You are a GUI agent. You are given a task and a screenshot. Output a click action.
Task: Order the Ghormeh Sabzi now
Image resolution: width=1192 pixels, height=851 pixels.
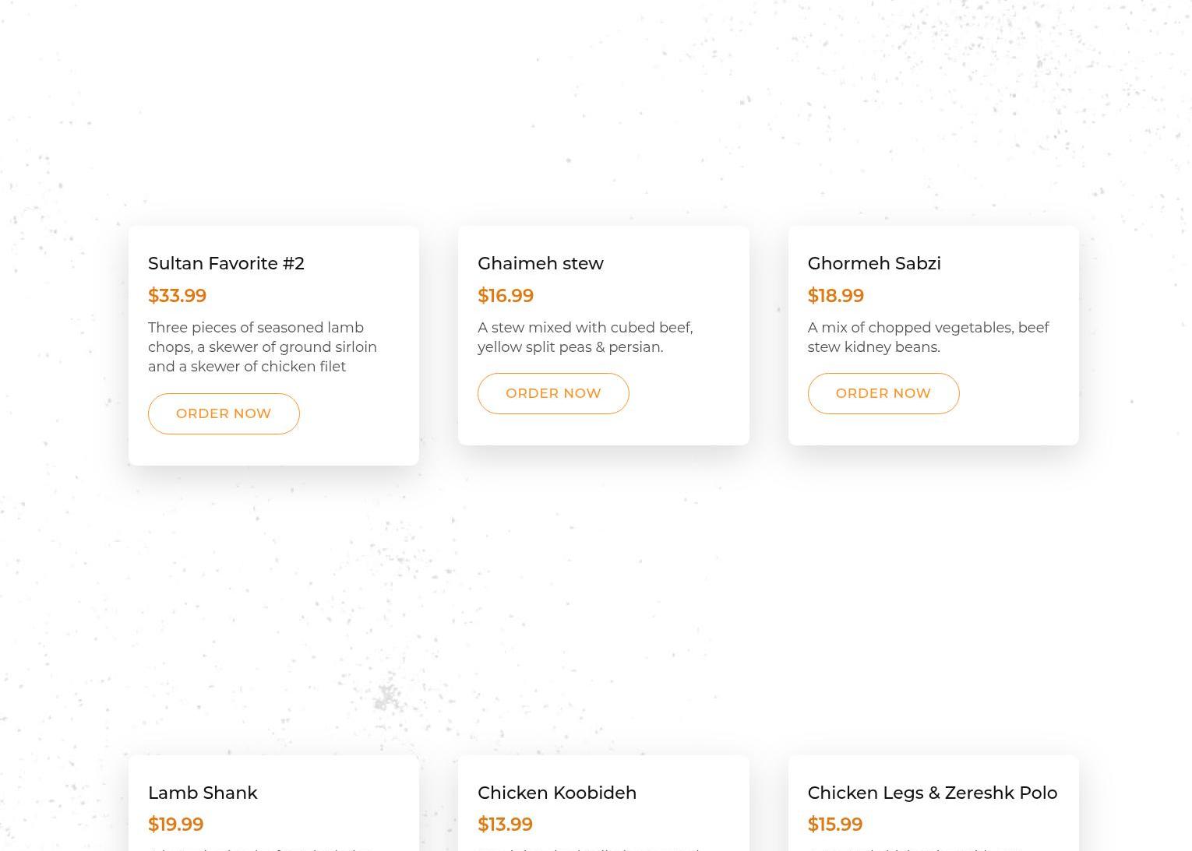tap(883, 393)
